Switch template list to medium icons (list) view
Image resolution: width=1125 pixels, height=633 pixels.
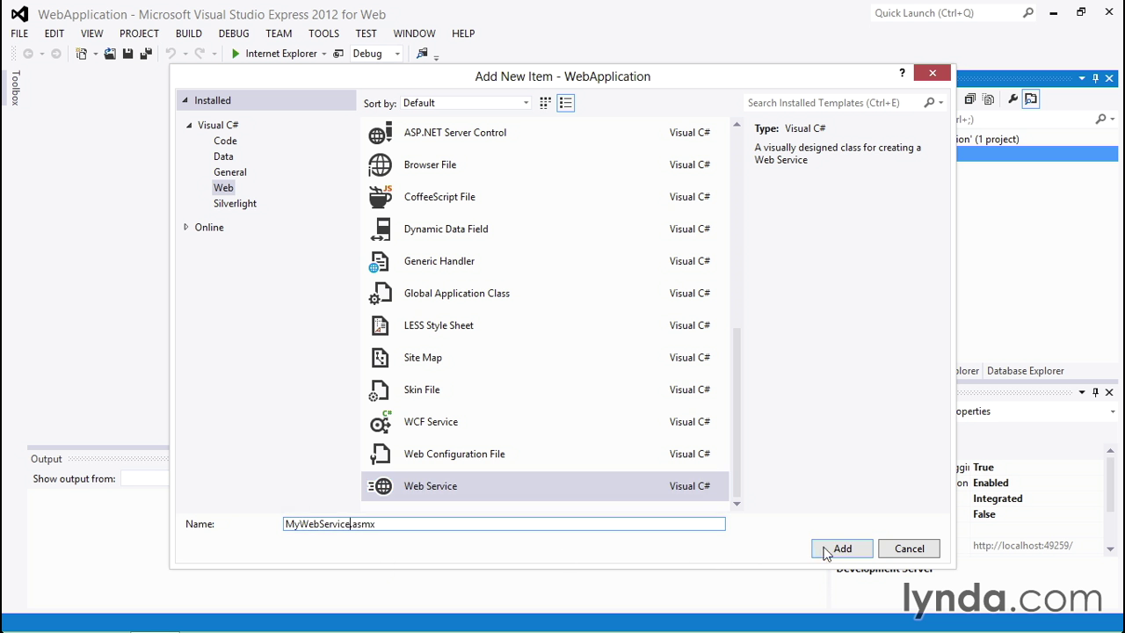(566, 103)
